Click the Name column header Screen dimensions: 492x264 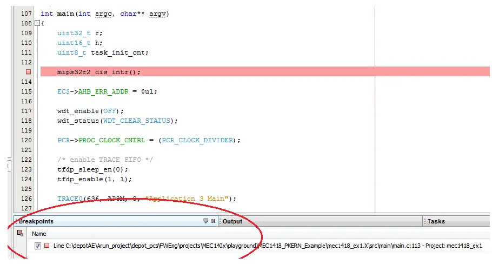(39, 234)
